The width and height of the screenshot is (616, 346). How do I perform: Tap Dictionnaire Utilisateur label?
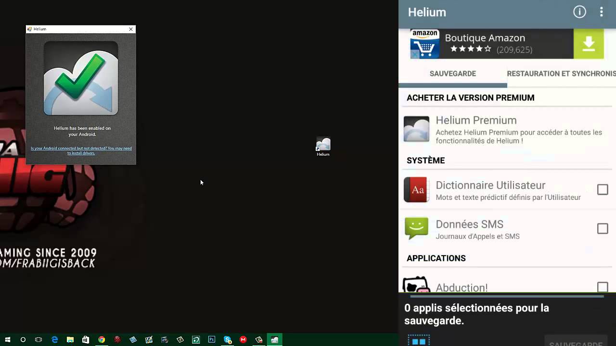click(490, 185)
